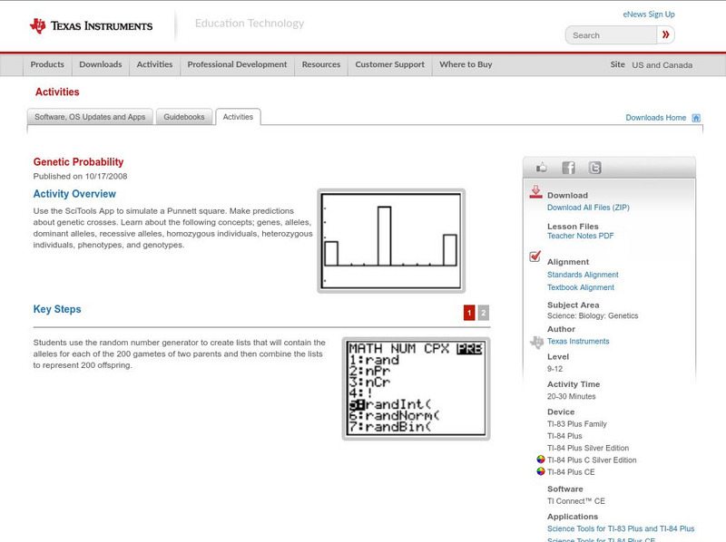This screenshot has height=542, width=726.
Task: Click Download All Files (ZIP) link
Action: click(x=588, y=208)
